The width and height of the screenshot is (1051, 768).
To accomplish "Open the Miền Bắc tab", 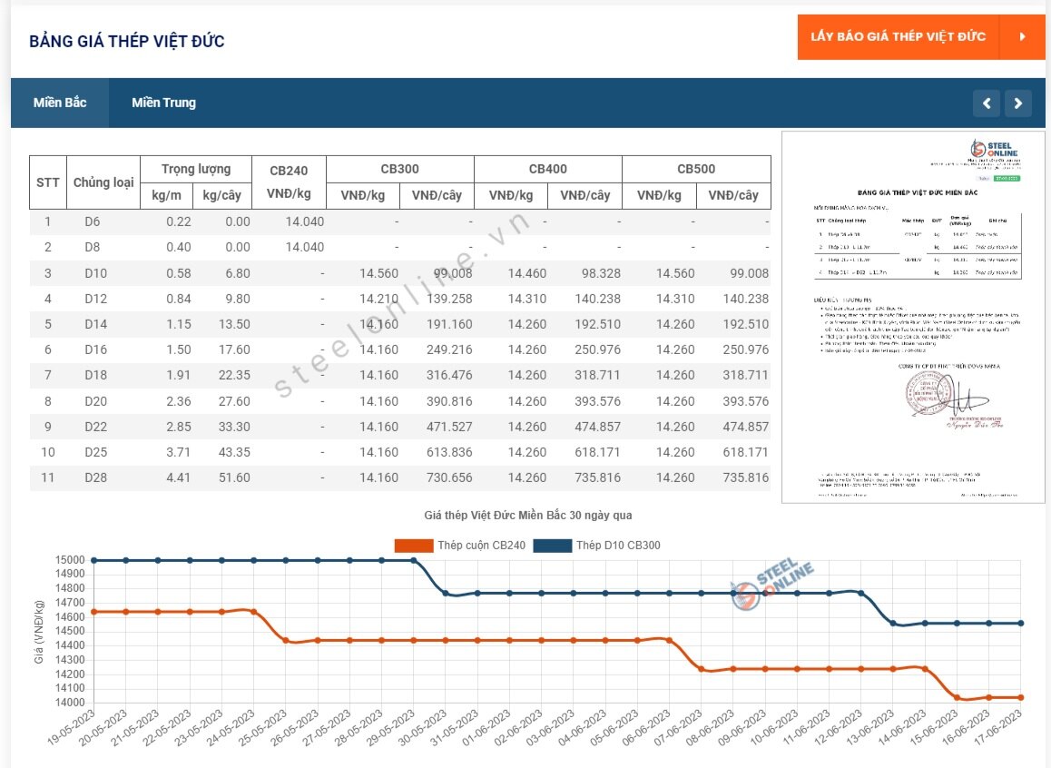I will [60, 103].
